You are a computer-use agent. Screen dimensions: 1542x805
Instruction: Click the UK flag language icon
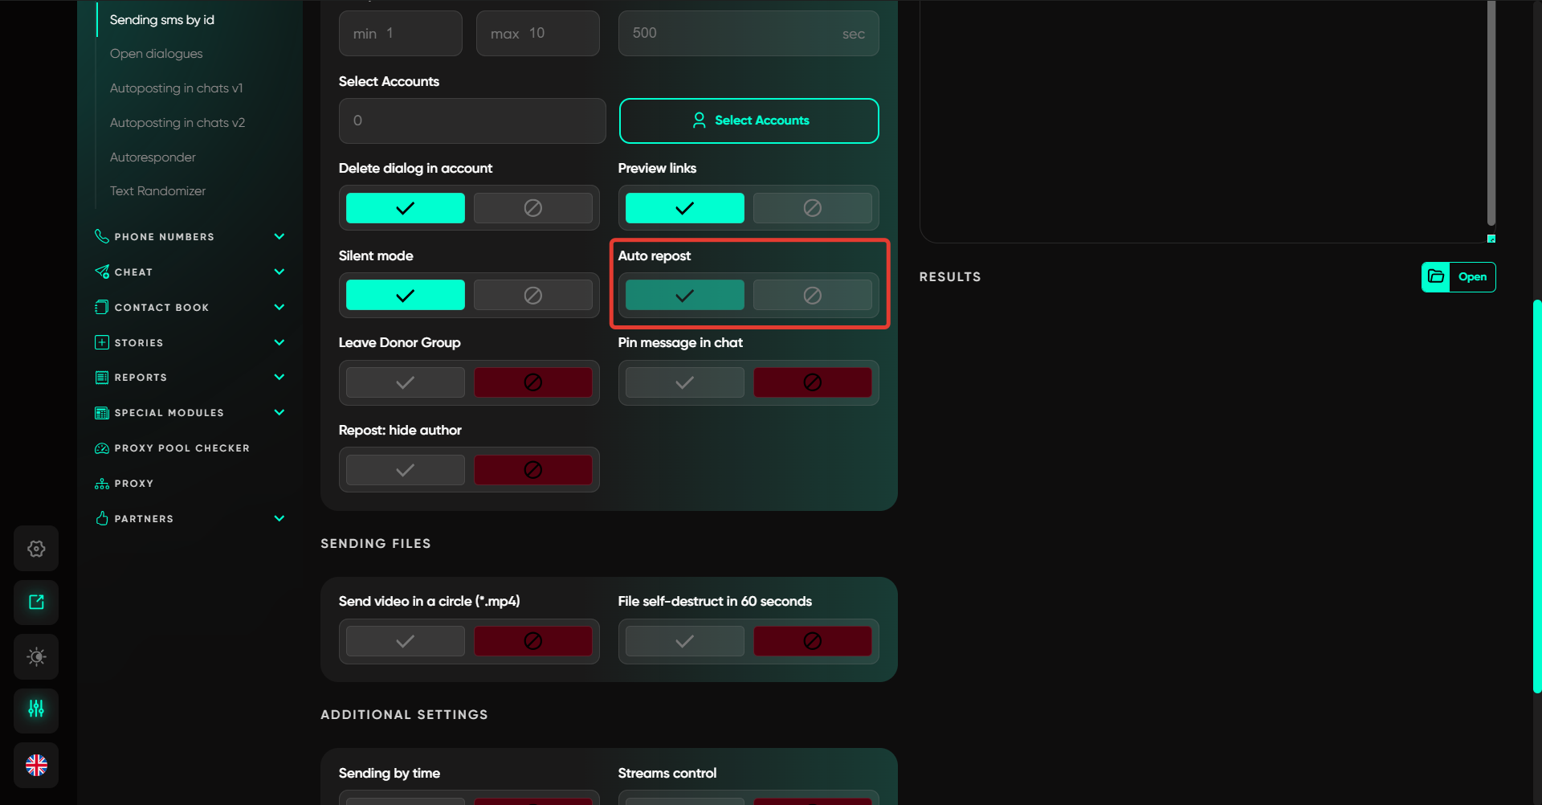click(x=36, y=765)
